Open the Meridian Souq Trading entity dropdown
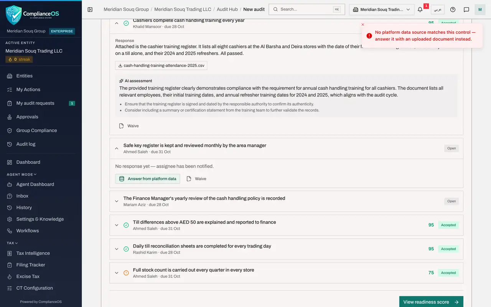 click(x=382, y=10)
